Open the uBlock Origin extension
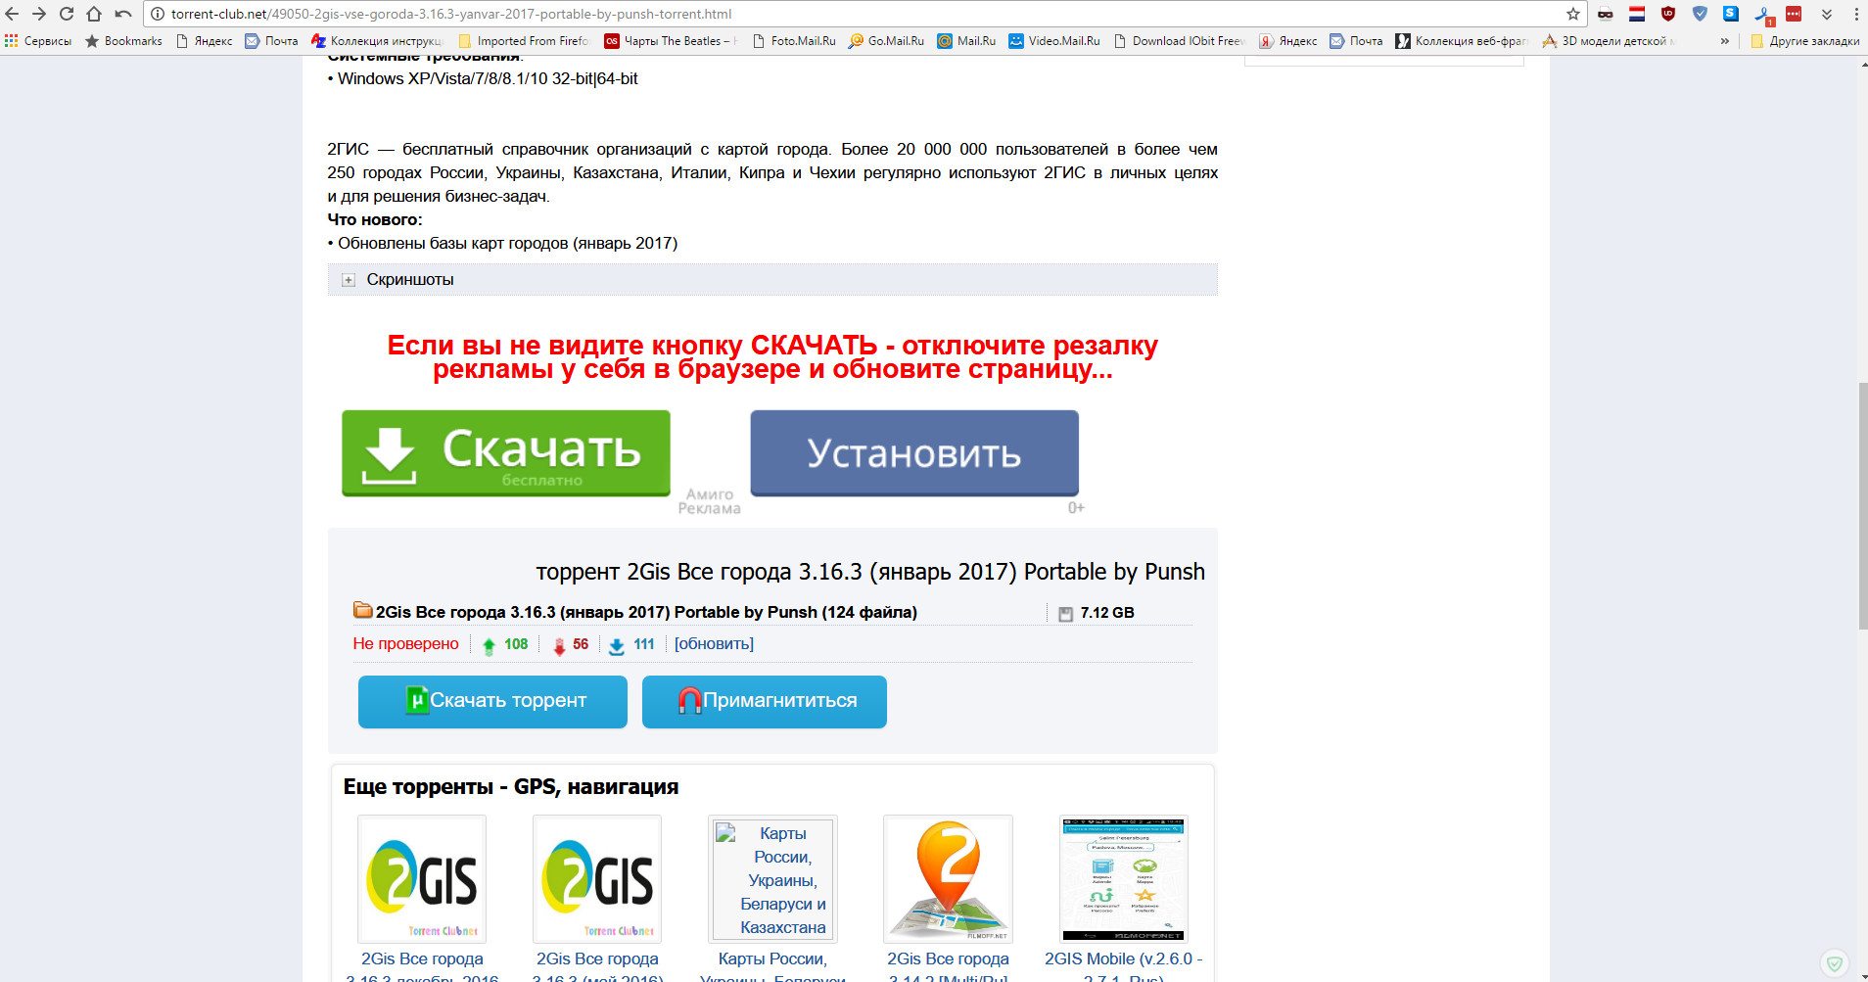The height and width of the screenshot is (982, 1868). [1668, 14]
